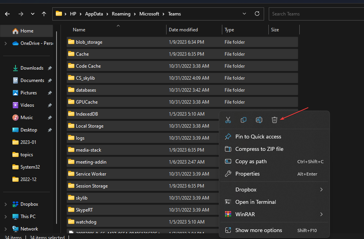
Task: Open recent locations dropdown arrow
Action: click(33, 14)
